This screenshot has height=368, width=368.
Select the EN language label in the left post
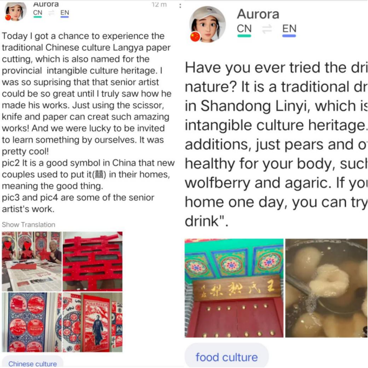click(64, 14)
